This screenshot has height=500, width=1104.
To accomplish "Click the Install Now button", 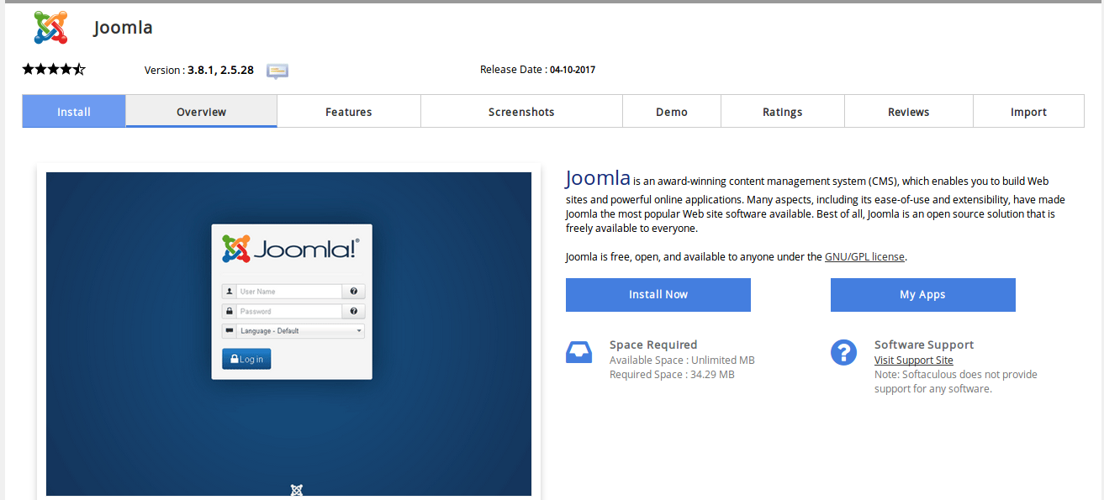I will (x=658, y=295).
